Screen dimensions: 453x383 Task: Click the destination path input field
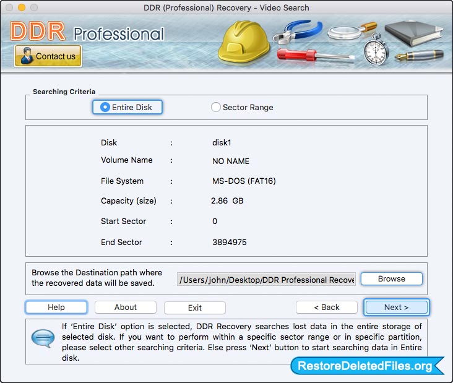[266, 280]
